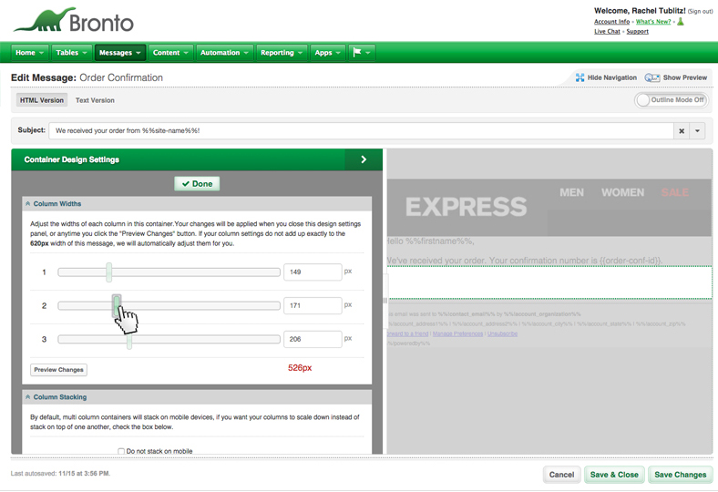Image resolution: width=718 pixels, height=492 pixels.
Task: Click the Show Preview icon
Action: pos(652,78)
